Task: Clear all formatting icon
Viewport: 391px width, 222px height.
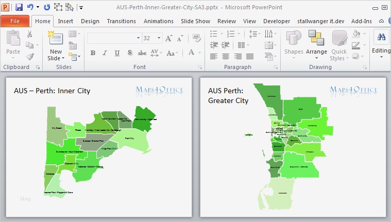Action: (x=196, y=38)
